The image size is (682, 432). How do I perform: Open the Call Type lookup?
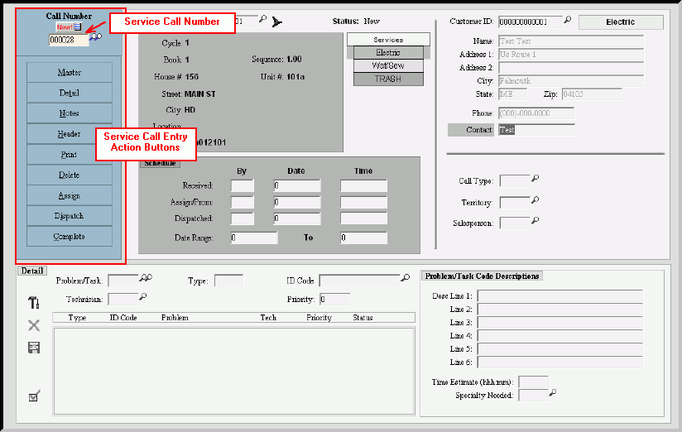tap(535, 179)
